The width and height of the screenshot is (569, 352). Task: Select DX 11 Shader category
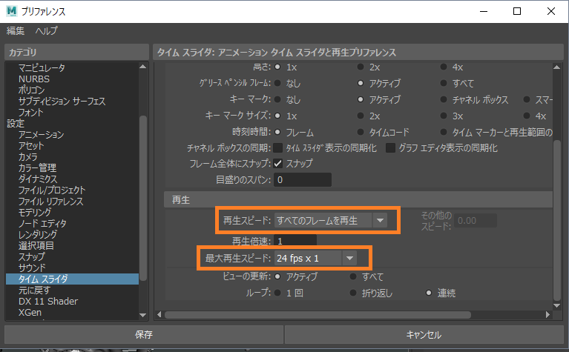(48, 302)
